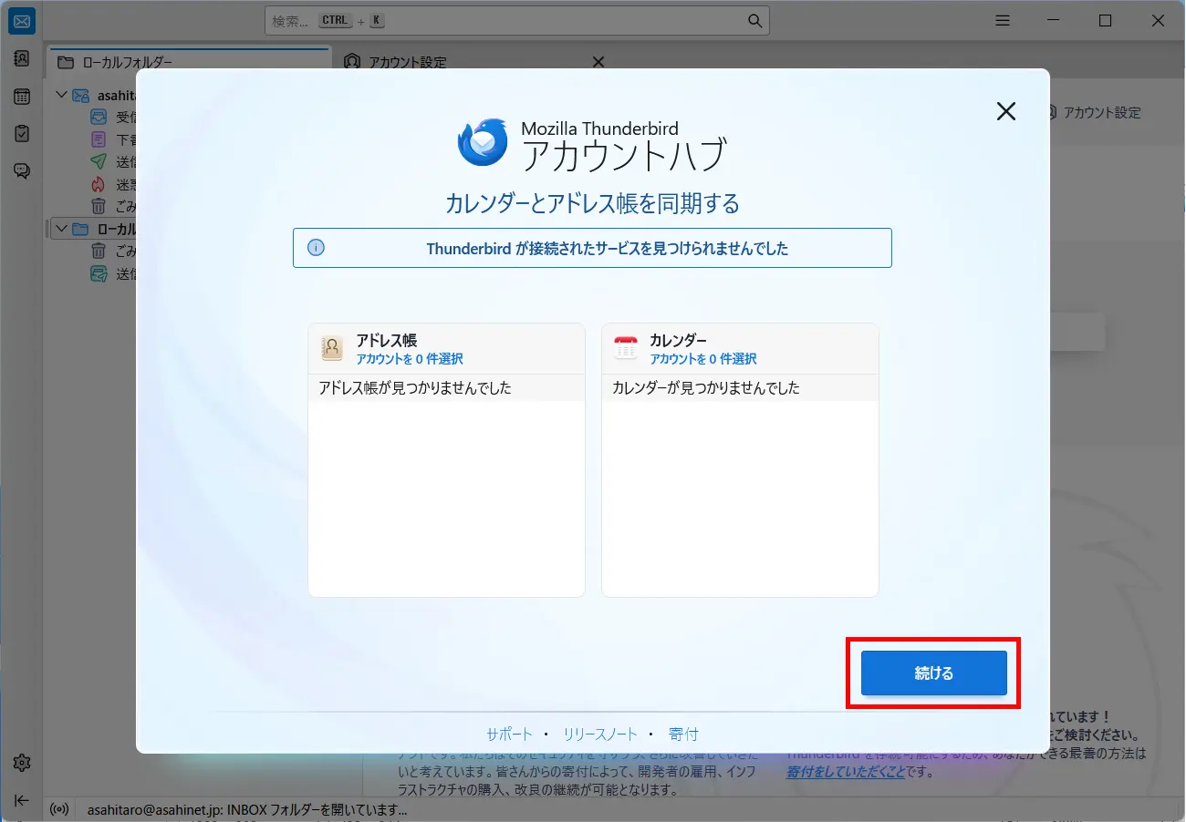Collapse the asahitaro account tree
The width and height of the screenshot is (1186, 822).
(x=62, y=95)
